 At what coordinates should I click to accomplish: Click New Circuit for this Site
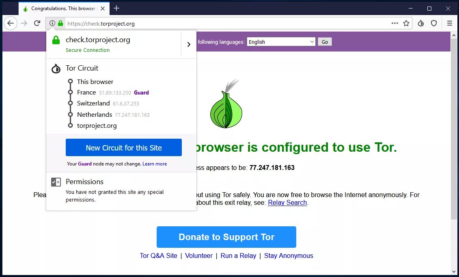(x=123, y=147)
